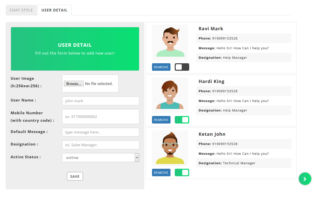Image resolution: width=320 pixels, height=198 pixels.
Task: Remove the user Hardi King
Action: tap(161, 120)
